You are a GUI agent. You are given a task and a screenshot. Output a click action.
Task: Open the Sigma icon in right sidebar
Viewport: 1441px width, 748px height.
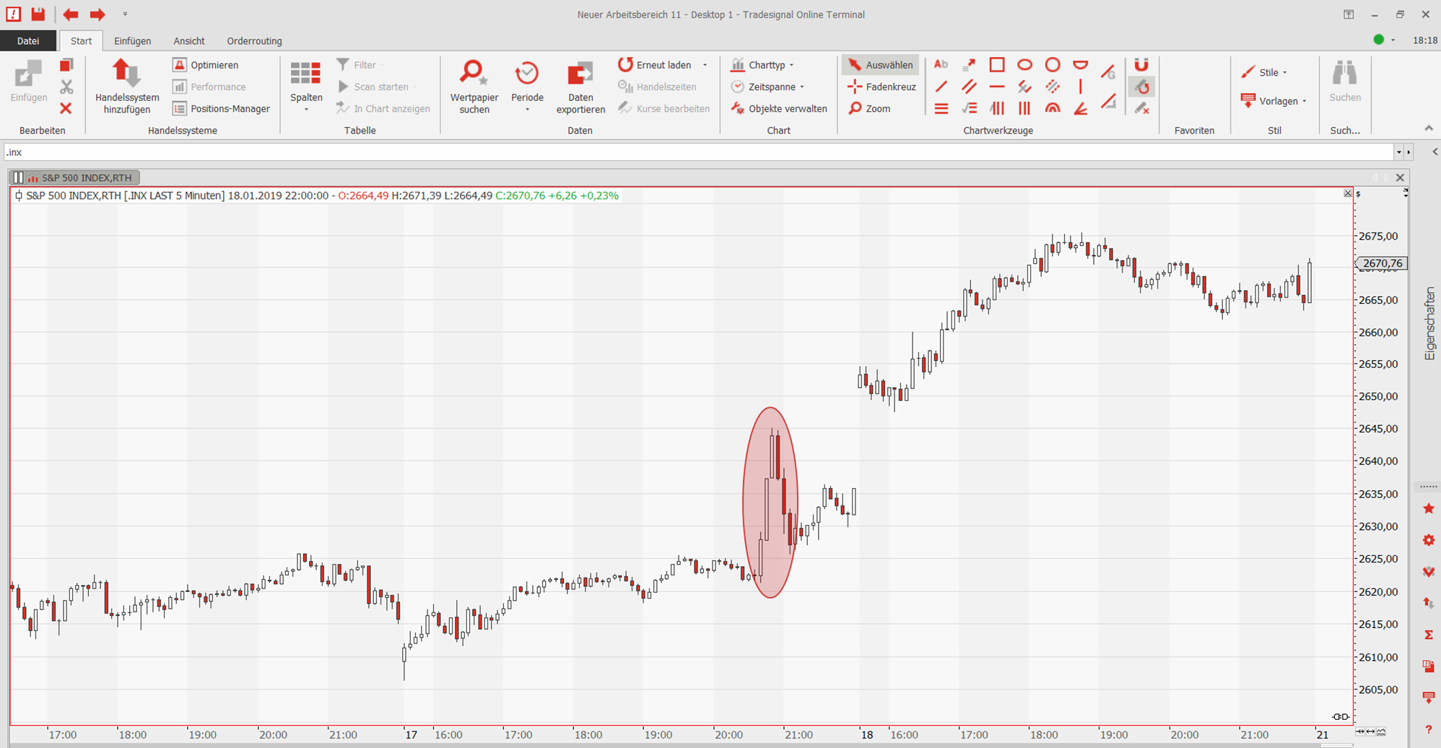[1428, 635]
